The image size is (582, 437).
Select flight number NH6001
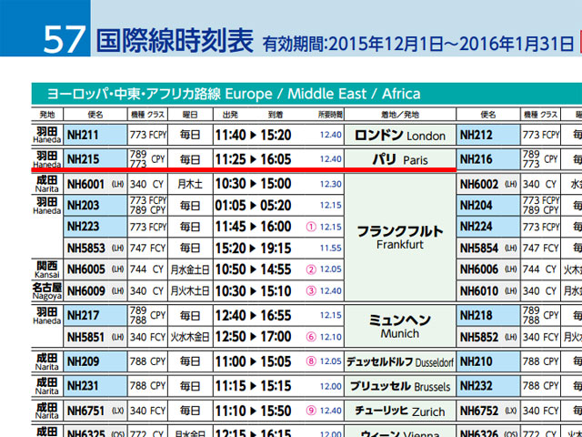pos(85,184)
